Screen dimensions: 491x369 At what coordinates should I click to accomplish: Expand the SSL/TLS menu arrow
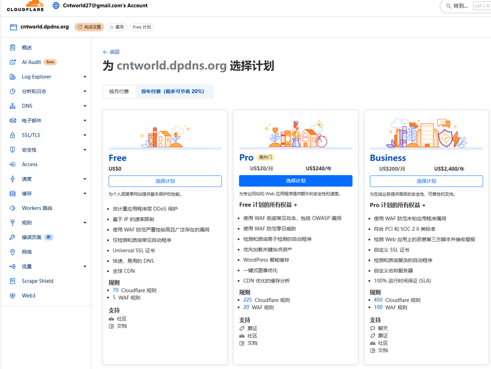[85, 135]
